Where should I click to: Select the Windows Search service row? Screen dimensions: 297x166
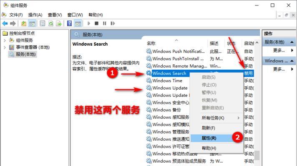coord(169,73)
